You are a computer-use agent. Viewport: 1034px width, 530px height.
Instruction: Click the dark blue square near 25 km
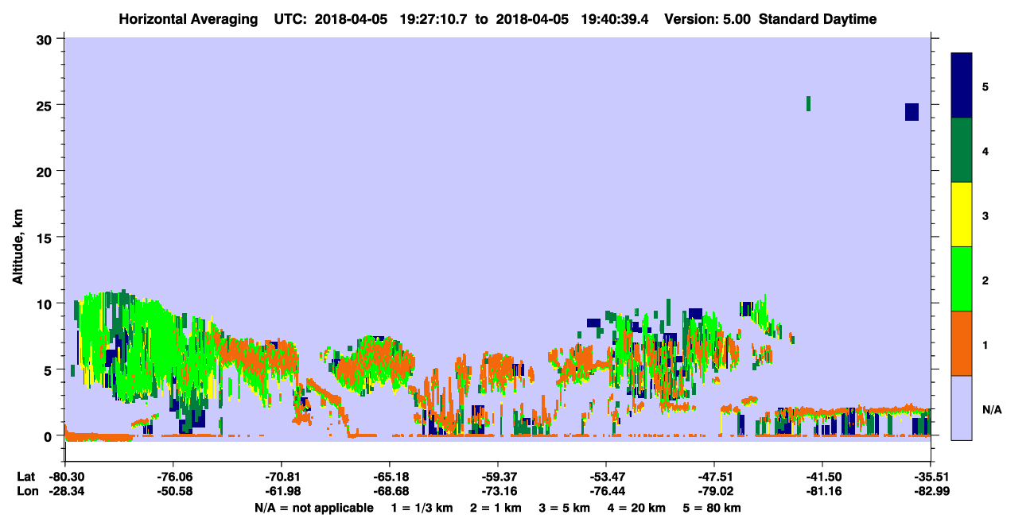pyautogui.click(x=912, y=112)
